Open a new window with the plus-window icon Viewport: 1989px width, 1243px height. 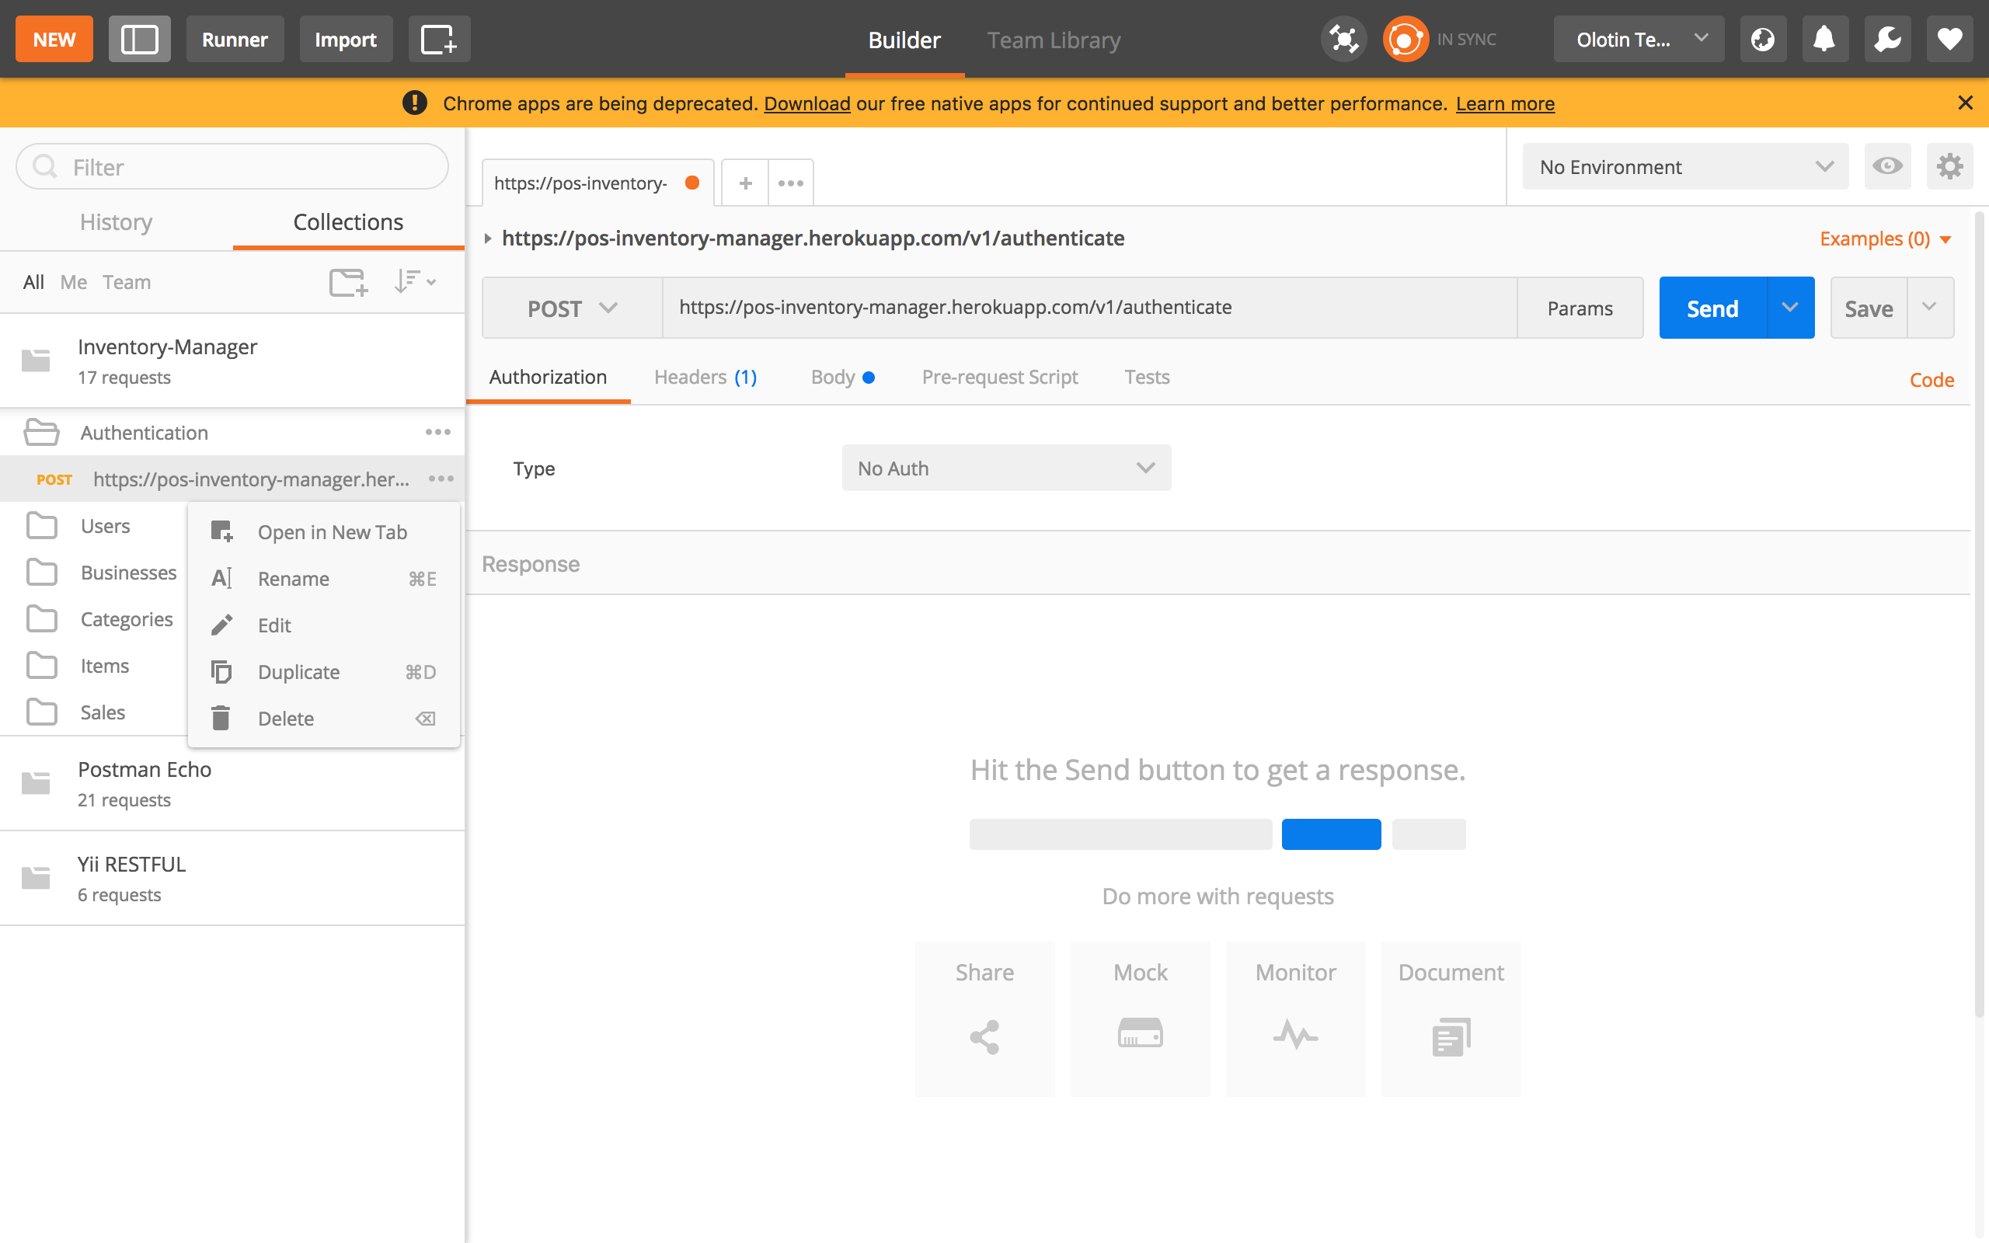[439, 40]
